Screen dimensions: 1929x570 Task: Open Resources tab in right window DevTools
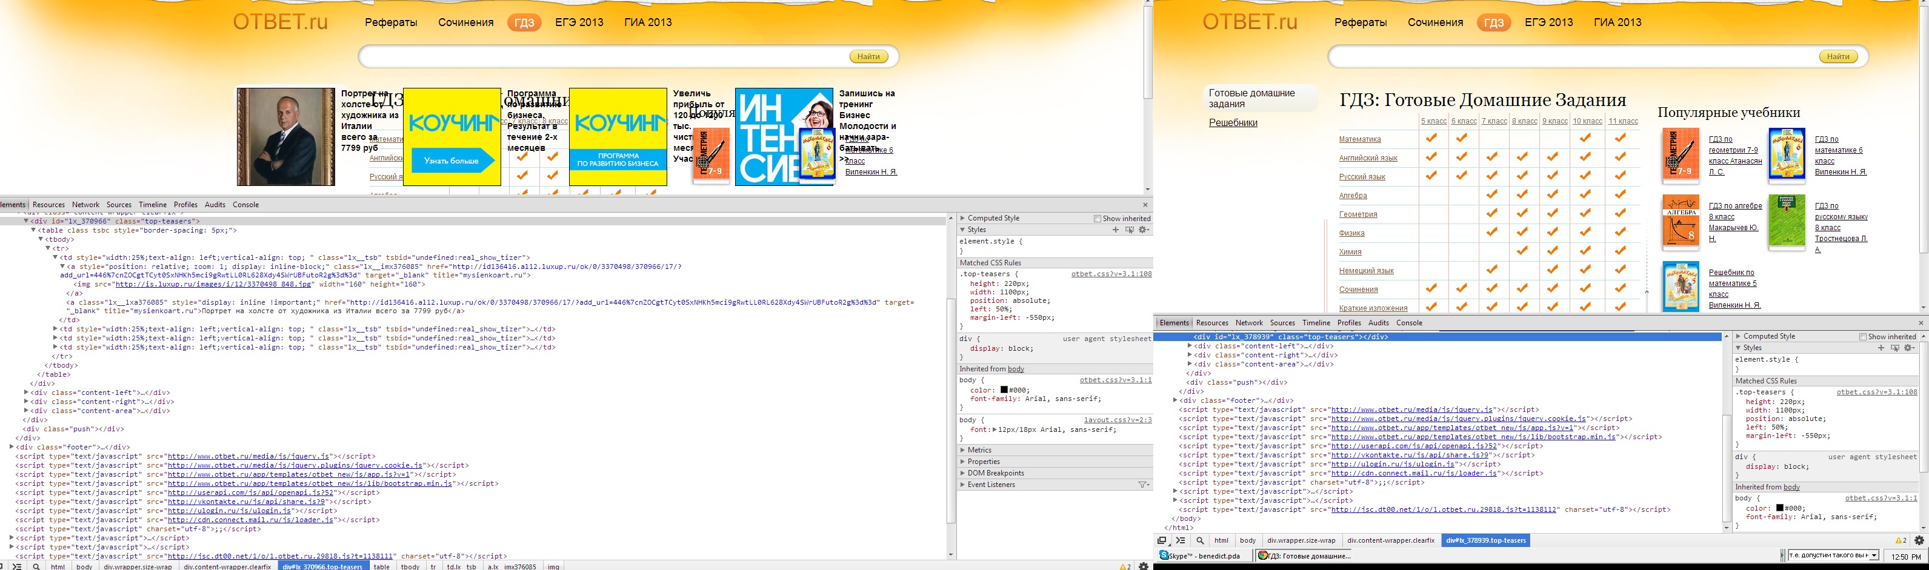1212,323
